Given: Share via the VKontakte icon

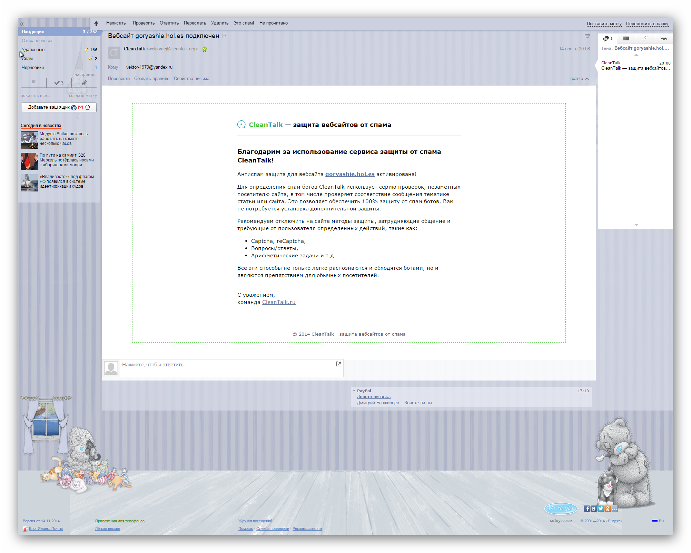Looking at the screenshot, I should [594, 508].
